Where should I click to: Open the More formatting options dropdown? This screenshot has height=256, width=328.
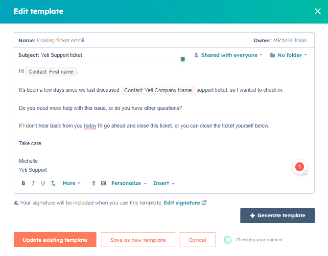(71, 183)
